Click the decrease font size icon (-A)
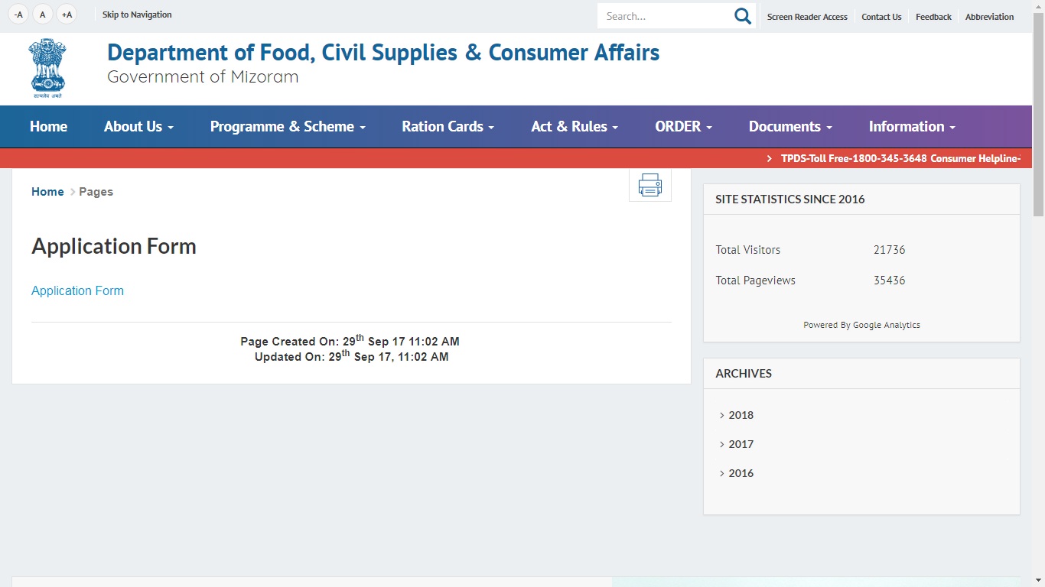The height and width of the screenshot is (587, 1045). [17, 13]
